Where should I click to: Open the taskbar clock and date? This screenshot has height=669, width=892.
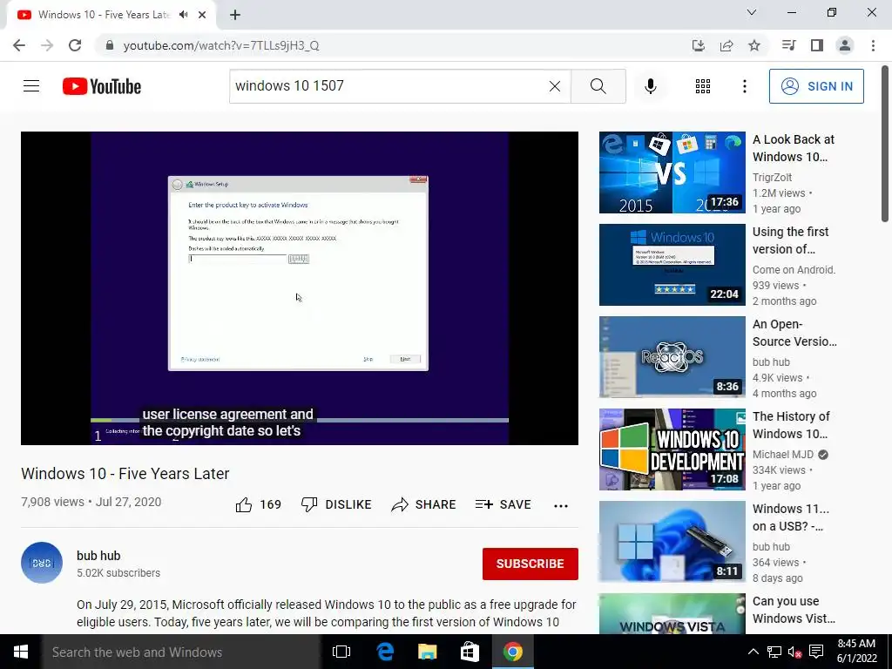pos(856,652)
